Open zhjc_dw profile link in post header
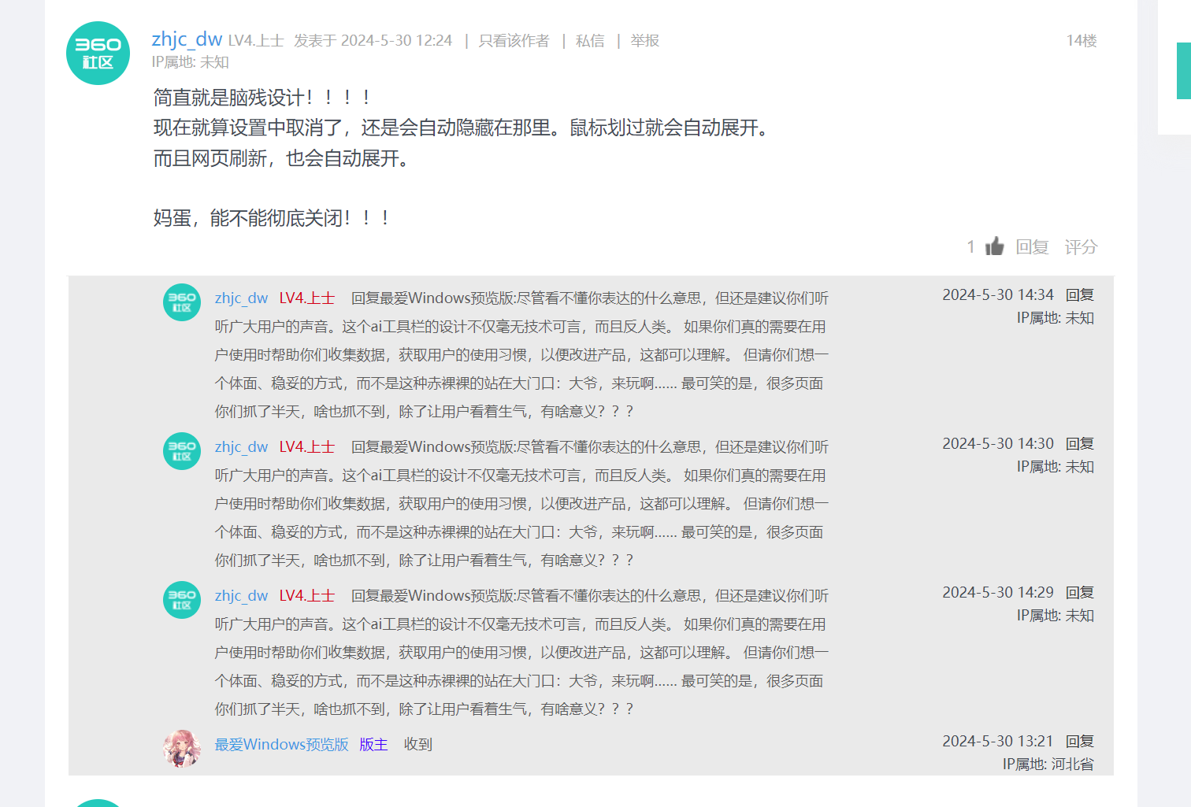Screen dimensions: 1191x807 [x=187, y=39]
